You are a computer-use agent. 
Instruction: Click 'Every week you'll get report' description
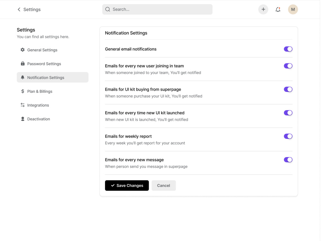coord(145,143)
